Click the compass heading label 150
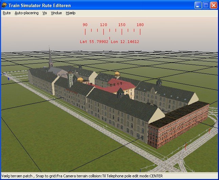This screenshot has width=219, height=180. (122, 25)
